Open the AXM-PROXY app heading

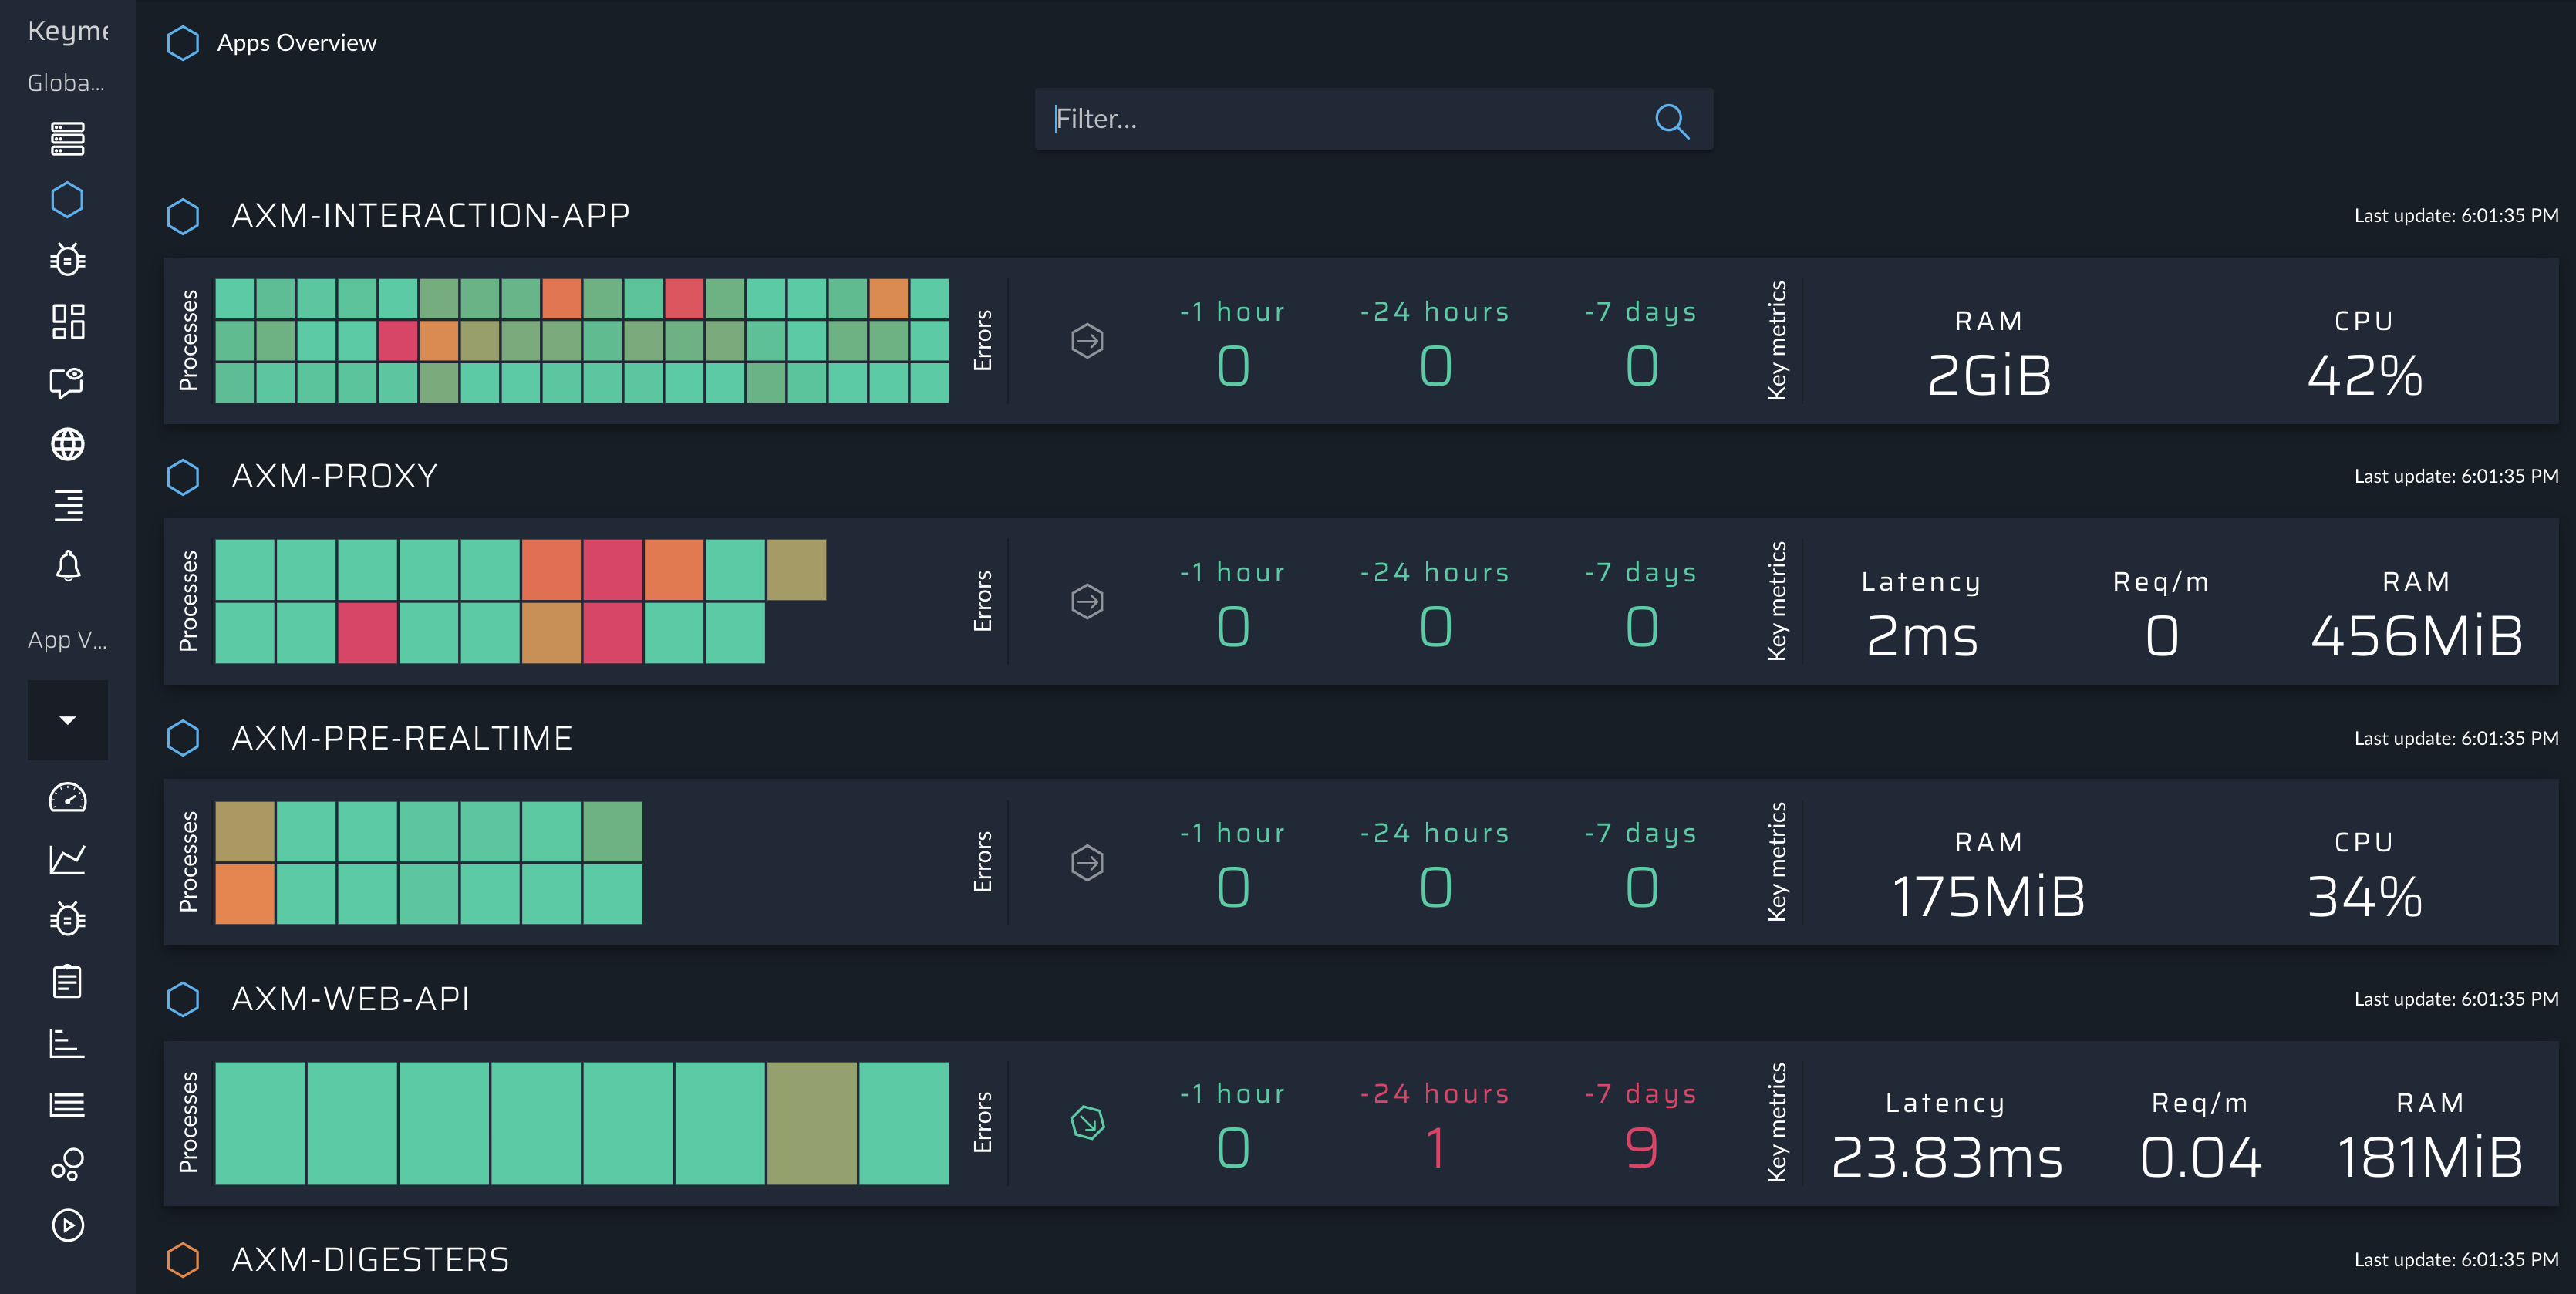334,477
